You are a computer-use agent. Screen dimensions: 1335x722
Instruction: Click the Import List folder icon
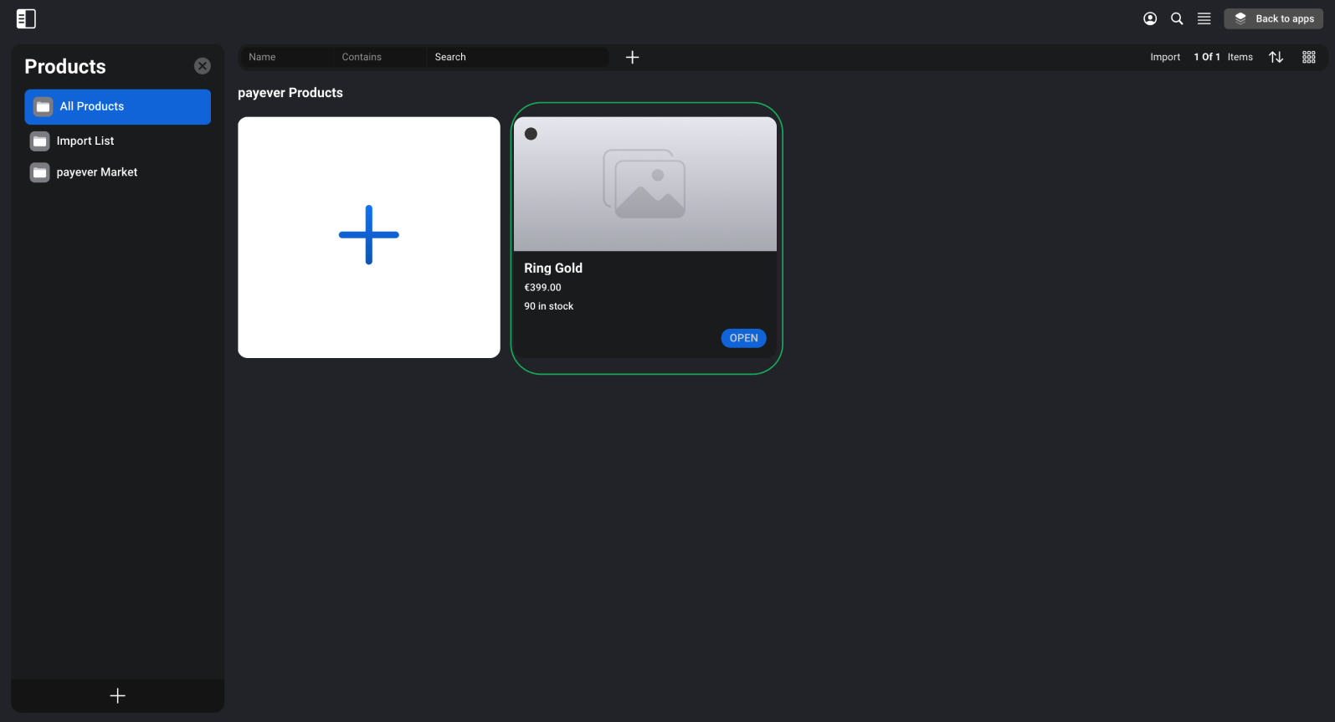click(40, 141)
